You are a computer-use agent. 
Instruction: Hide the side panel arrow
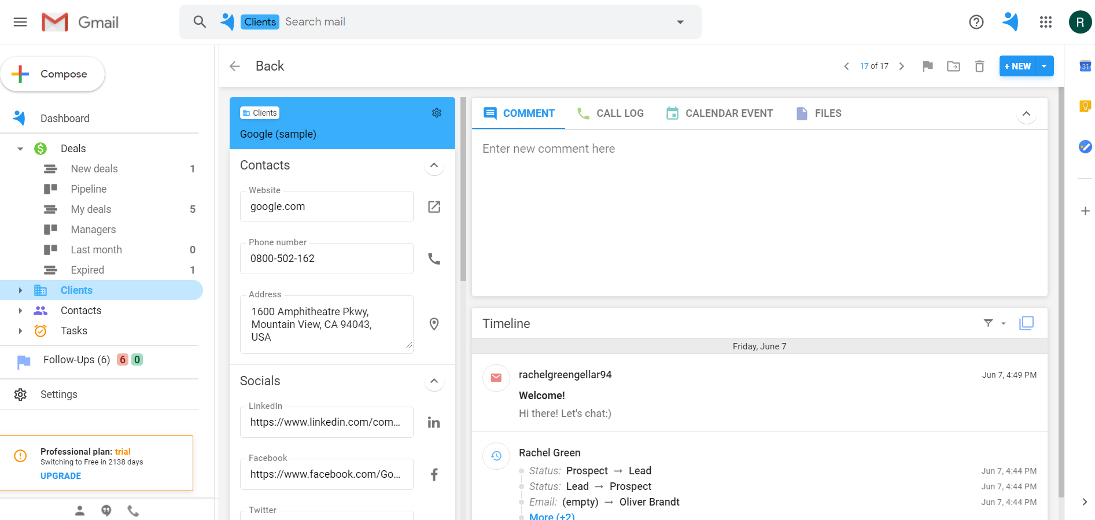click(x=1085, y=501)
